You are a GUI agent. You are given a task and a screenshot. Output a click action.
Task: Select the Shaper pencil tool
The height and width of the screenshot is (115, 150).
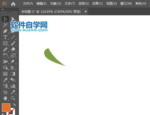(x=5, y=49)
